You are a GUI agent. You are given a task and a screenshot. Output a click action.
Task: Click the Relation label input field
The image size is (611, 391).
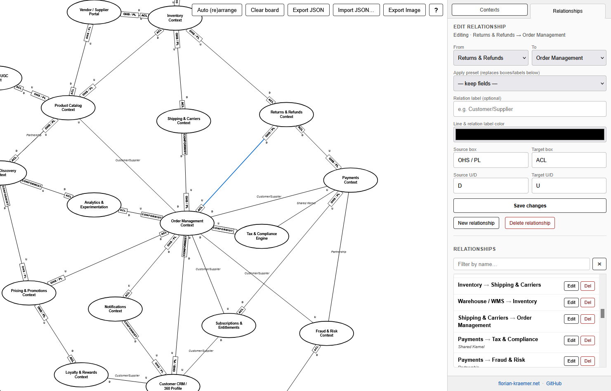(x=529, y=109)
